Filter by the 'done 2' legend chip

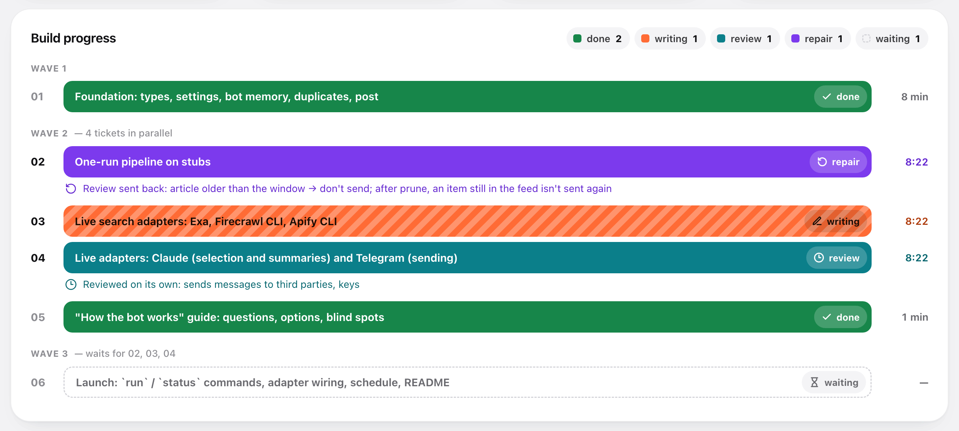click(598, 38)
